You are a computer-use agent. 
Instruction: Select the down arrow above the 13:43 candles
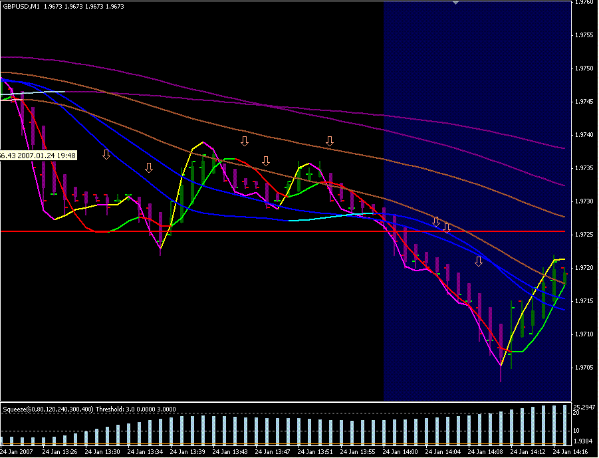[245, 141]
